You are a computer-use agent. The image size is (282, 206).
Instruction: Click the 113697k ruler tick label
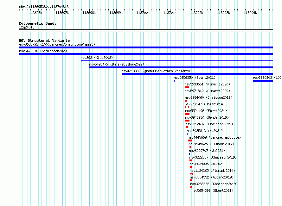[x=62, y=13]
